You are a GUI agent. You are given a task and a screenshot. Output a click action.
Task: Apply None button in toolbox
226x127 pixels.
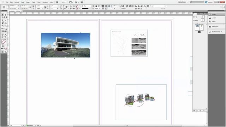point(6,49)
